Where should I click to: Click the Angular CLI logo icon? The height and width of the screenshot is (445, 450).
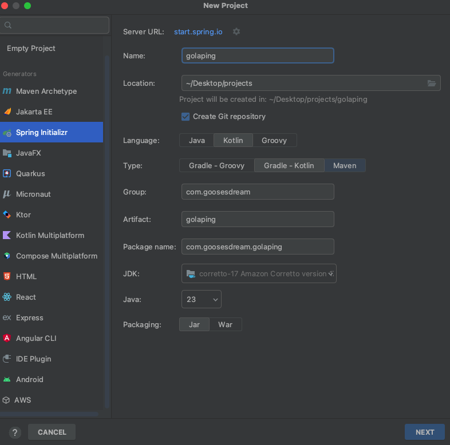7,339
